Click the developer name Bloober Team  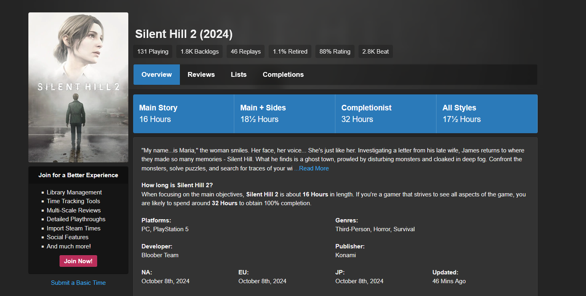click(160, 255)
